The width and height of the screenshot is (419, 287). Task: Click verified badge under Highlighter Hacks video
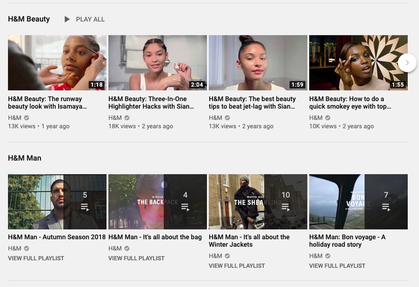click(x=127, y=118)
